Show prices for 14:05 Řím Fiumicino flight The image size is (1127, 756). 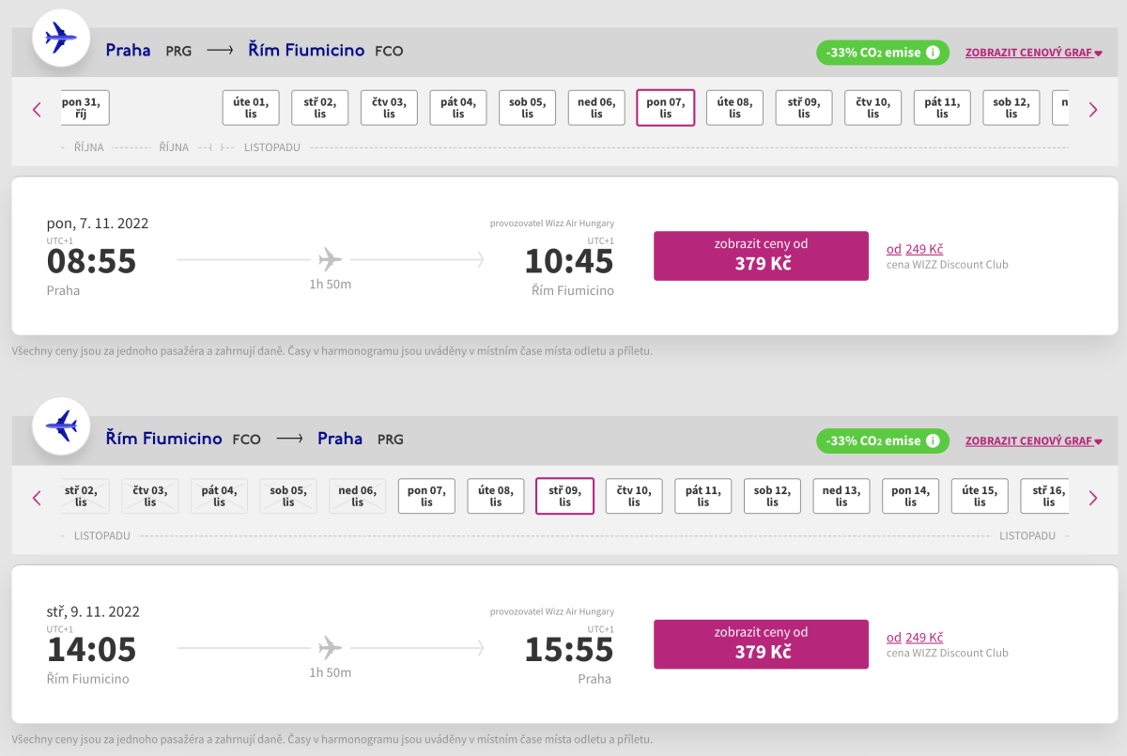tap(761, 643)
